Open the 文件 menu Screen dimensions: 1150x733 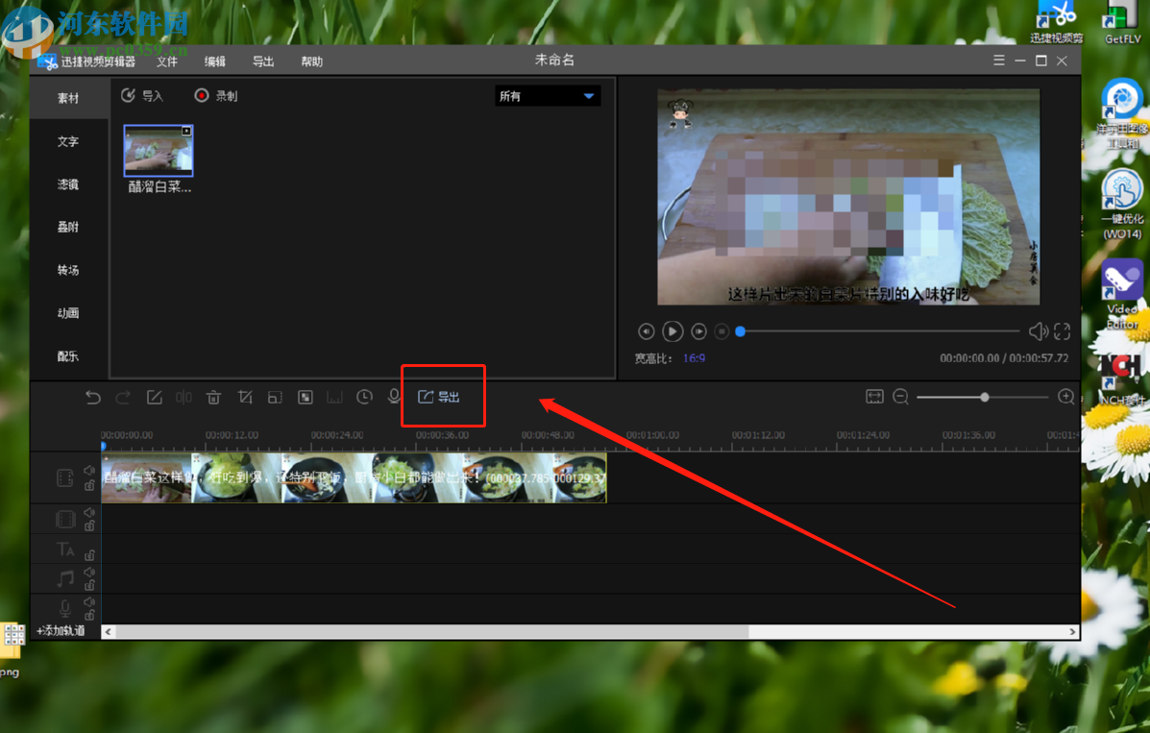[x=167, y=61]
